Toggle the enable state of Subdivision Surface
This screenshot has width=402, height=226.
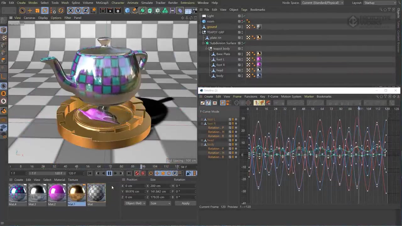[244, 43]
